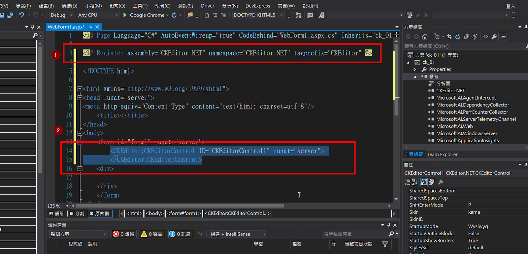This screenshot has width=528, height=254.
Task: Close the WebForm1.aspx tab
Action: [x=97, y=27]
